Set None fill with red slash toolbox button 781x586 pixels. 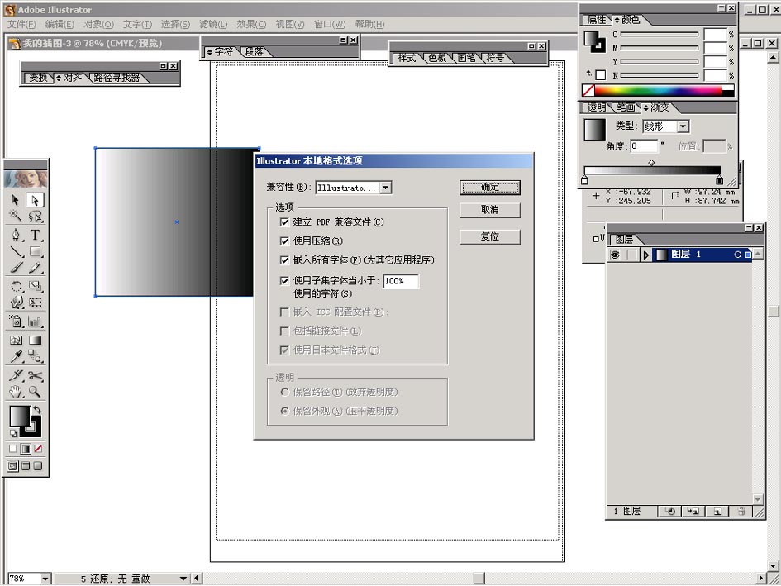click(x=38, y=449)
